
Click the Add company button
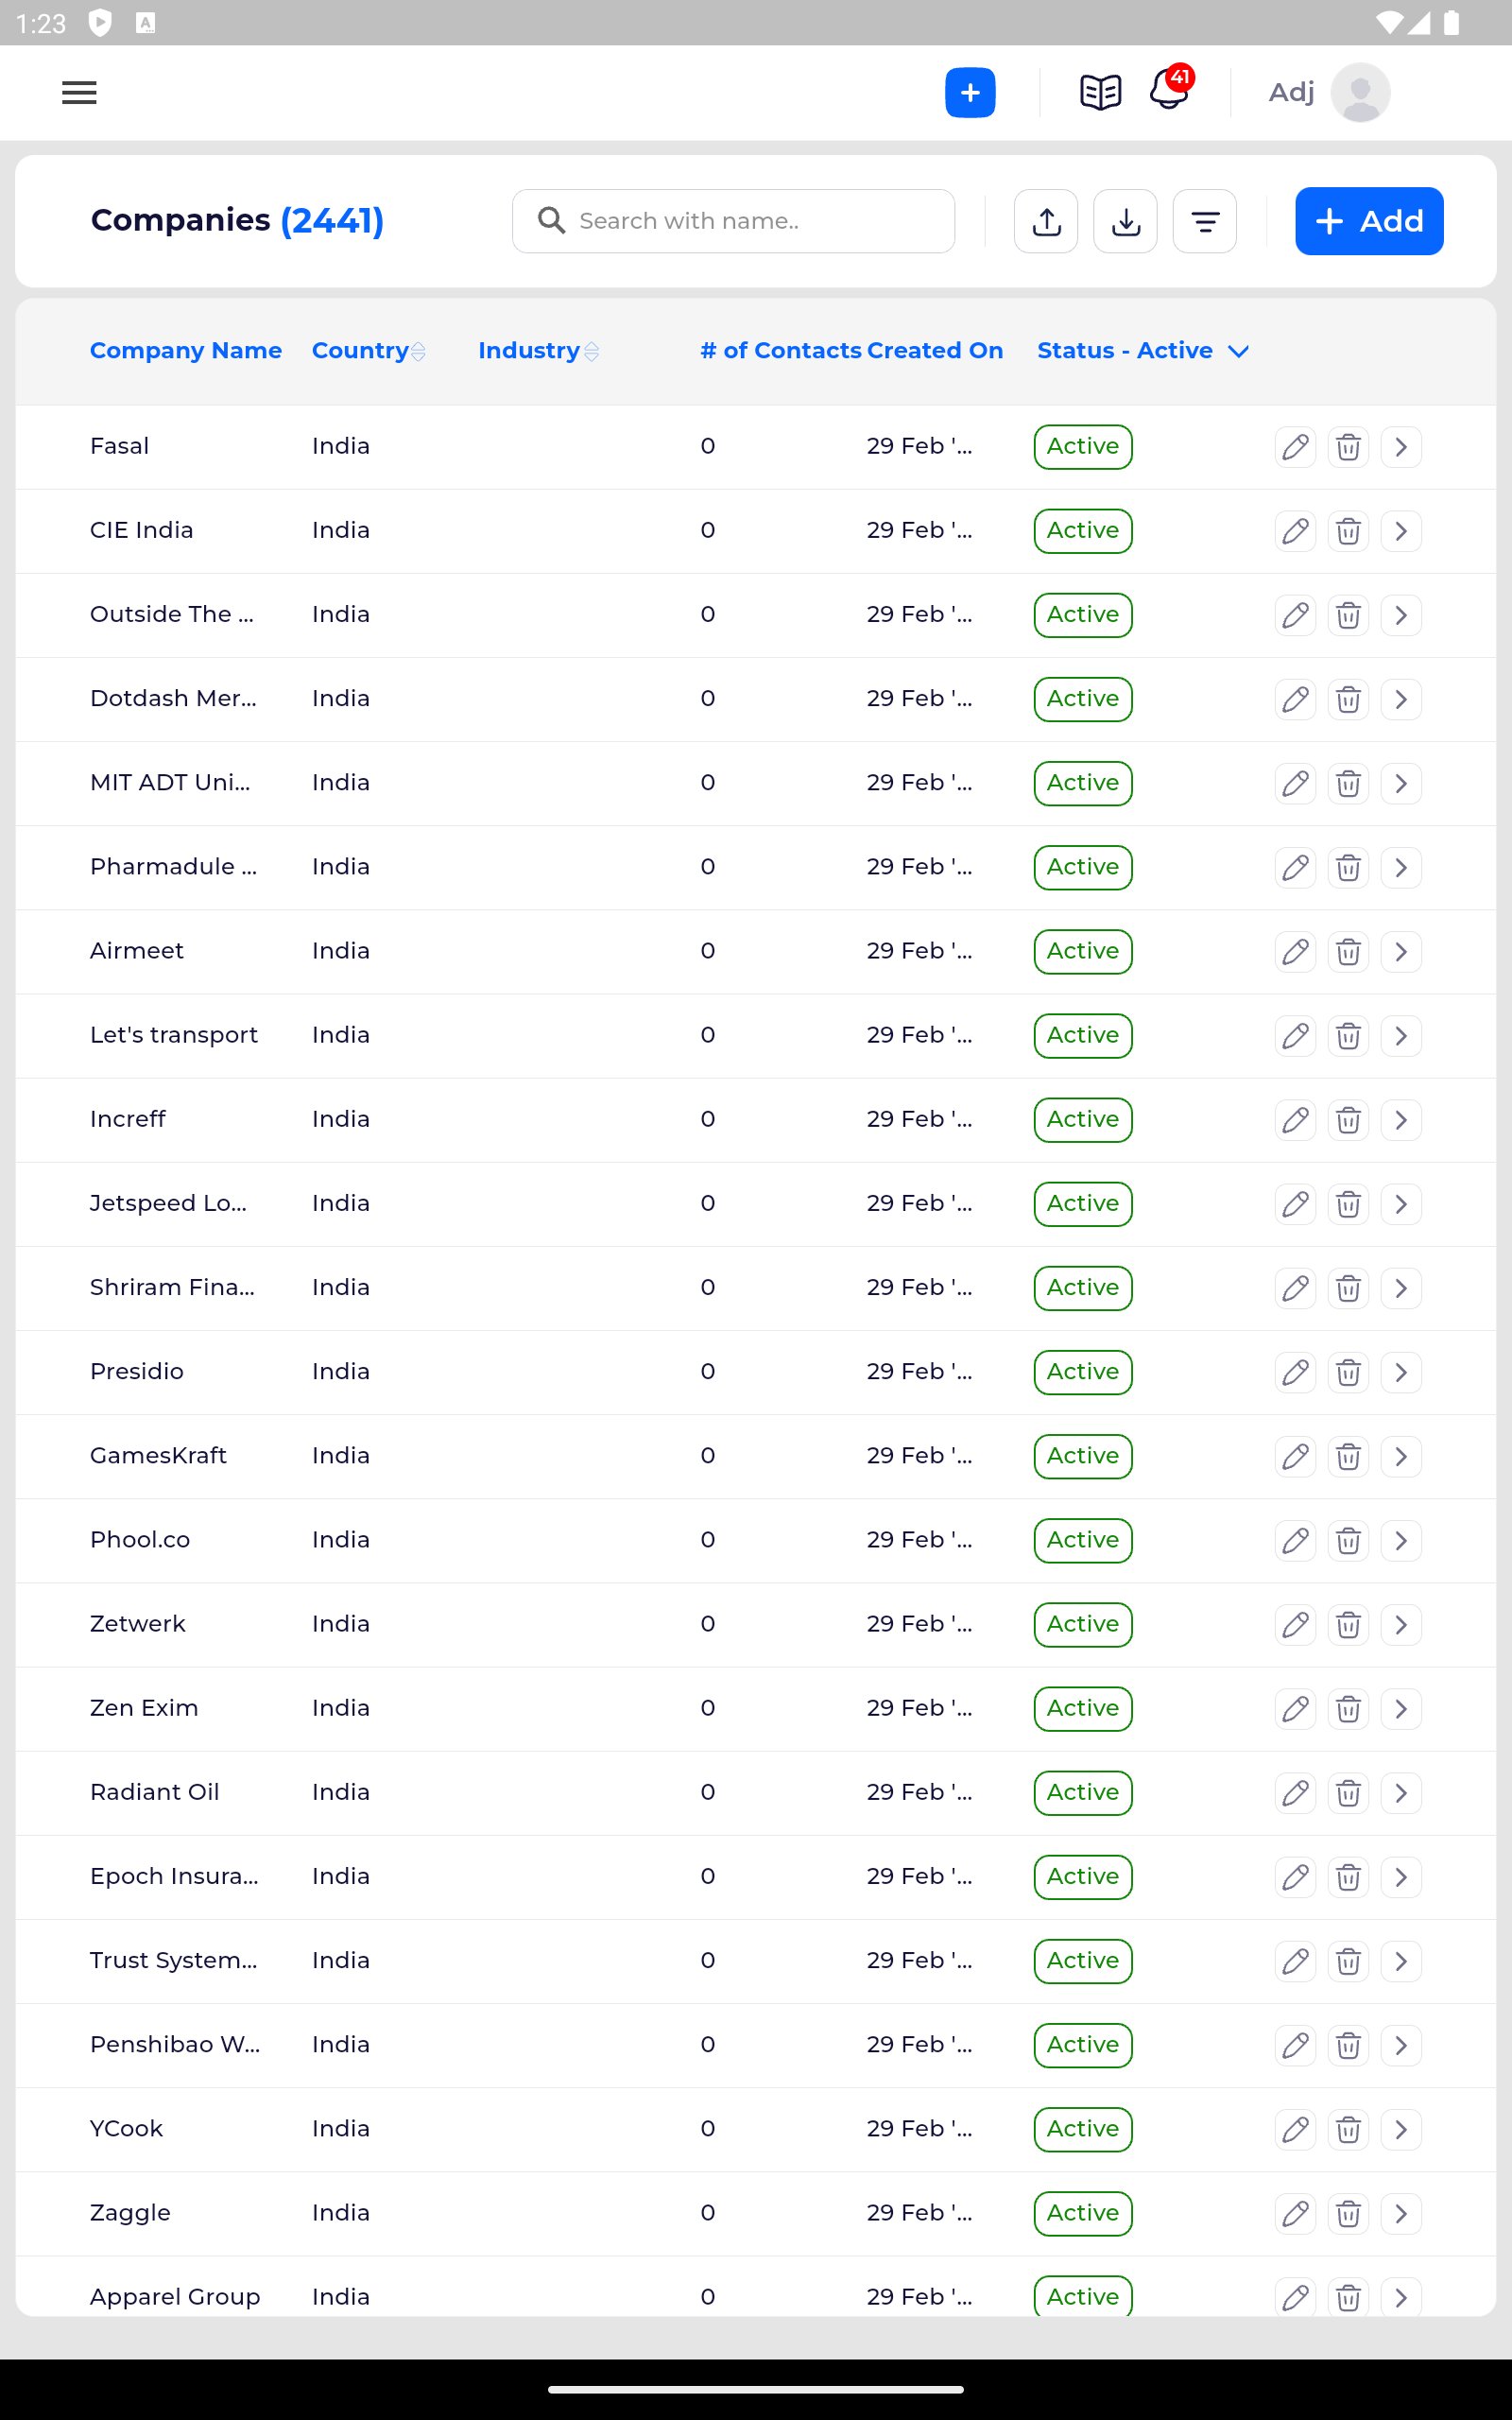point(1368,221)
